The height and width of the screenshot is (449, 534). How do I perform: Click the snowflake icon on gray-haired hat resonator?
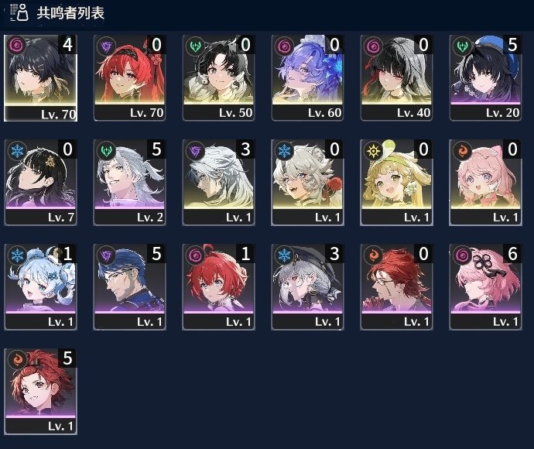coord(284,255)
